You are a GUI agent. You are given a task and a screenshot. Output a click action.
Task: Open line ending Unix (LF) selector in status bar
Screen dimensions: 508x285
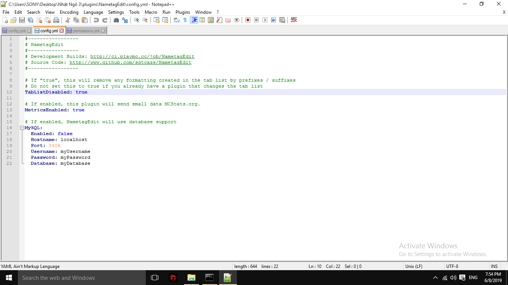click(x=414, y=266)
